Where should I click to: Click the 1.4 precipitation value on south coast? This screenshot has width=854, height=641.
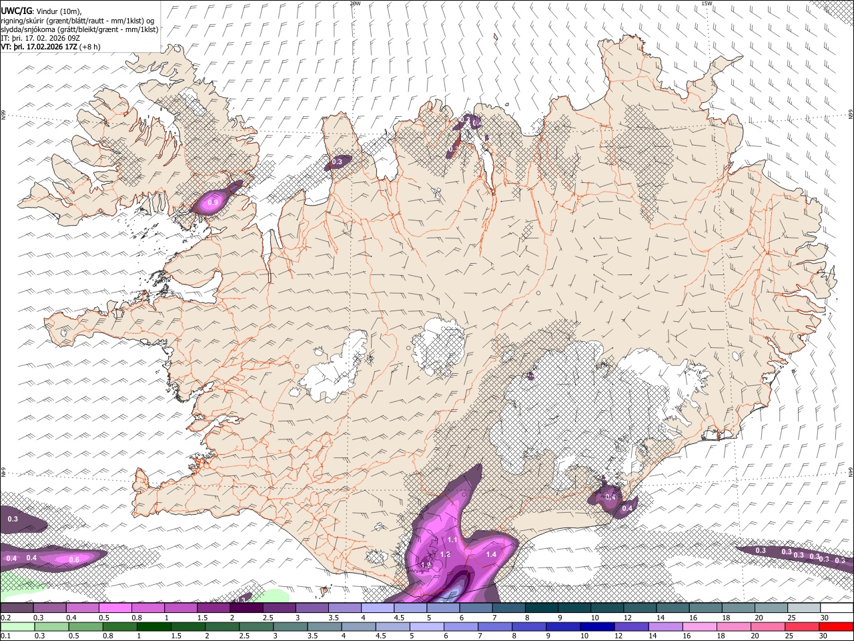click(x=492, y=554)
